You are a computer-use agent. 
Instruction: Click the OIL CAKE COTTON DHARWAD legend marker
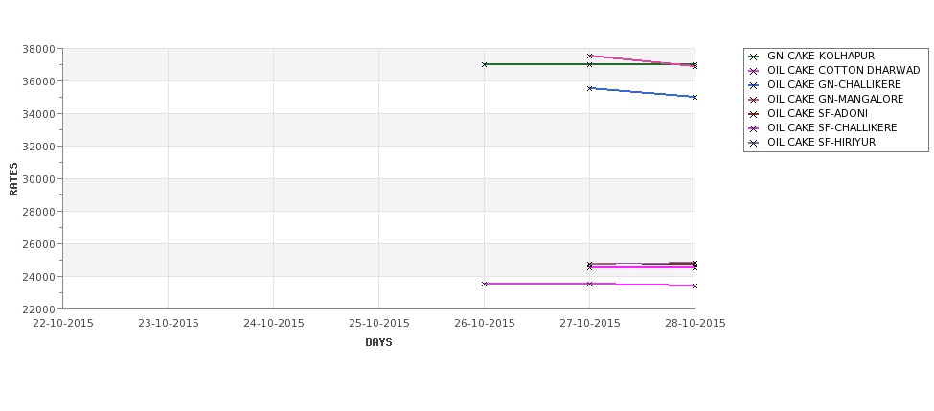click(753, 71)
